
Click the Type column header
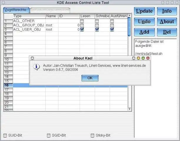(29, 16)
